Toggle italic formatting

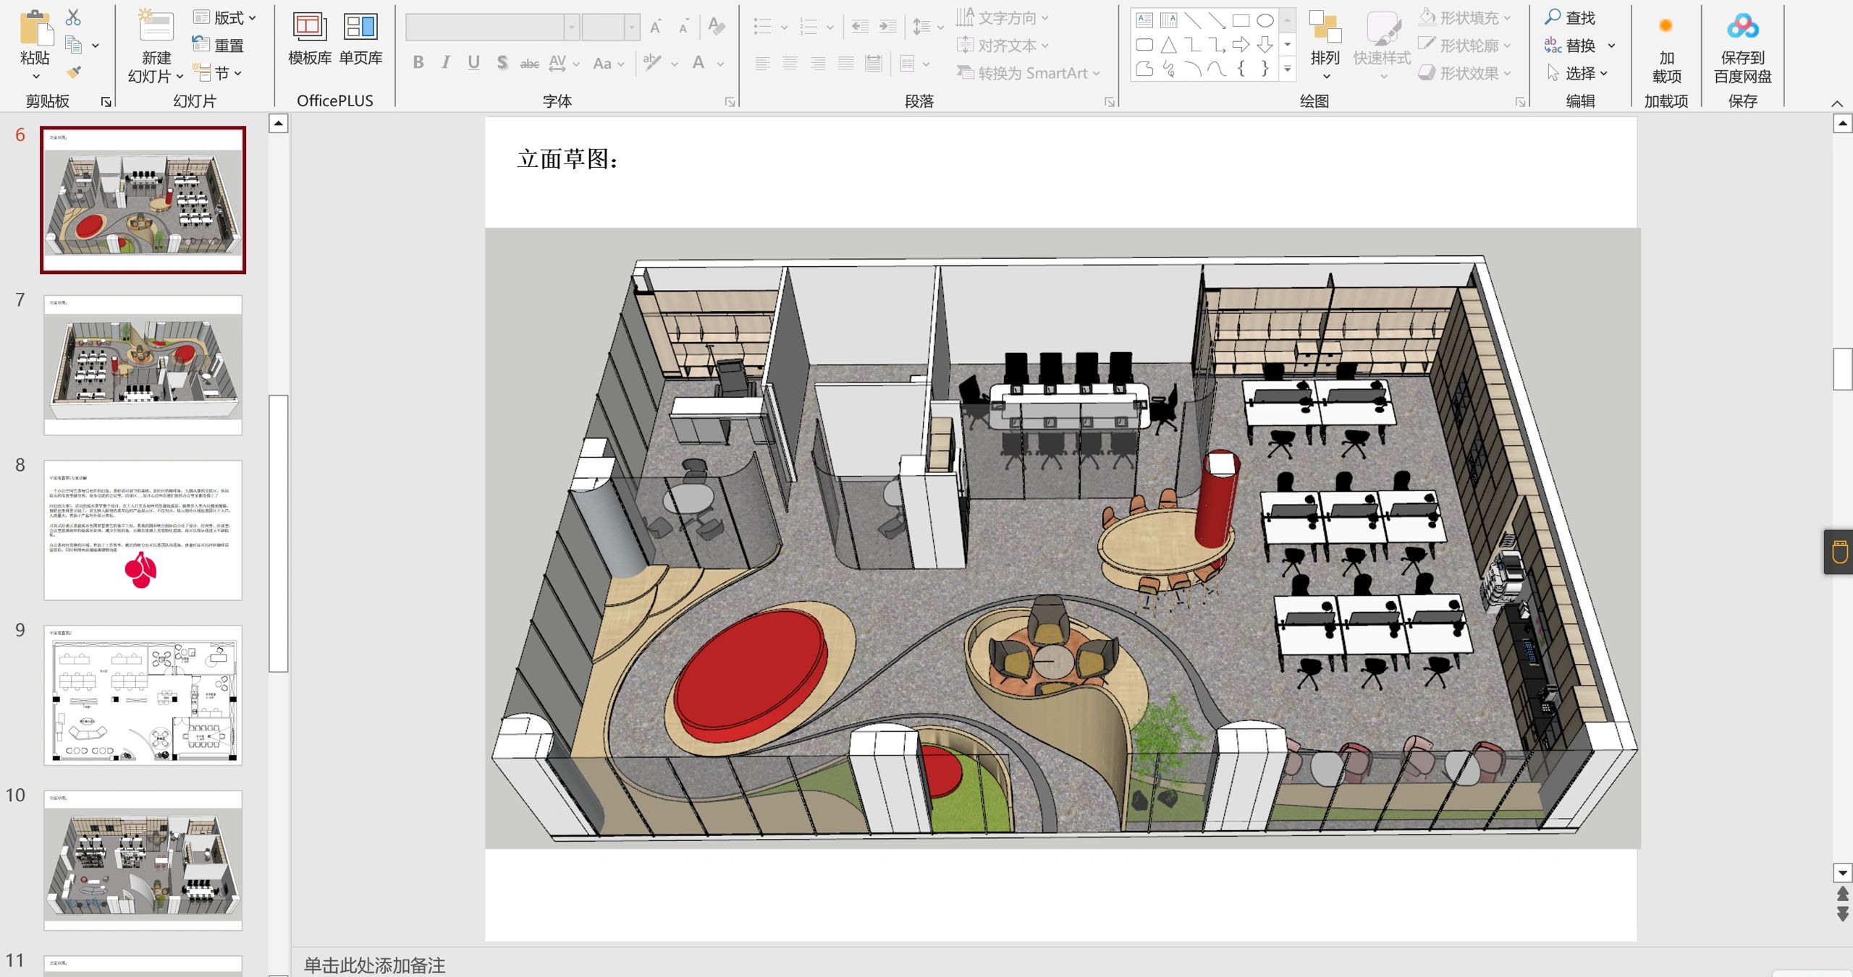coord(446,63)
